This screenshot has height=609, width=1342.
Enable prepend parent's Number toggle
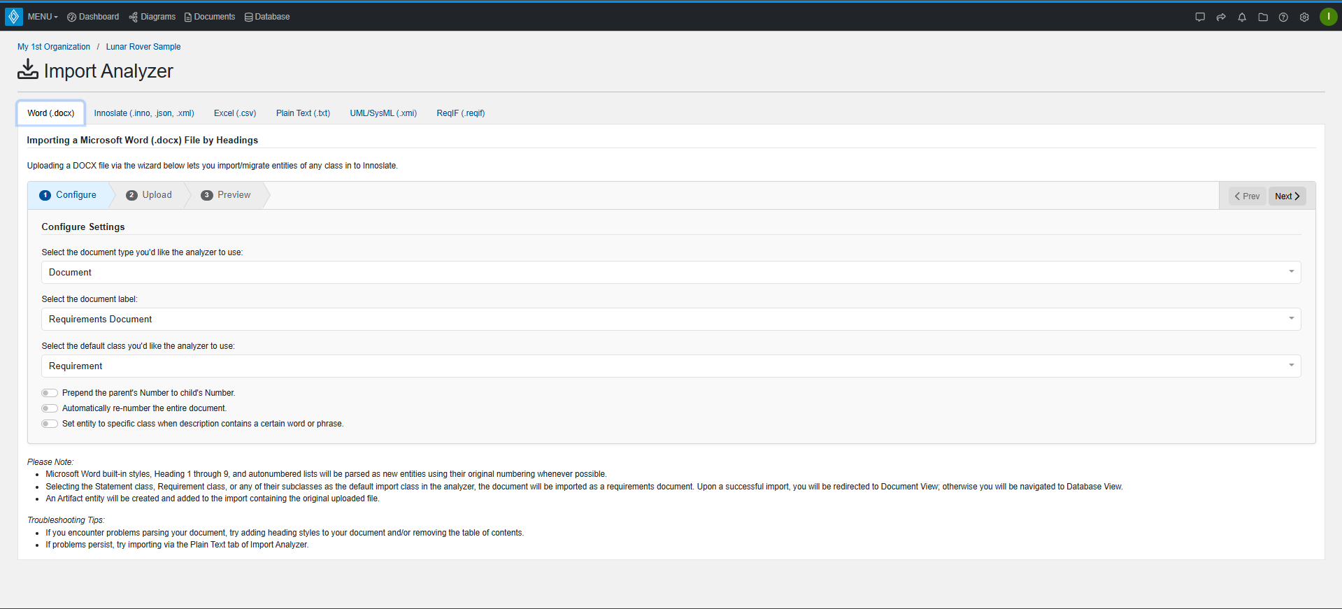(50, 393)
